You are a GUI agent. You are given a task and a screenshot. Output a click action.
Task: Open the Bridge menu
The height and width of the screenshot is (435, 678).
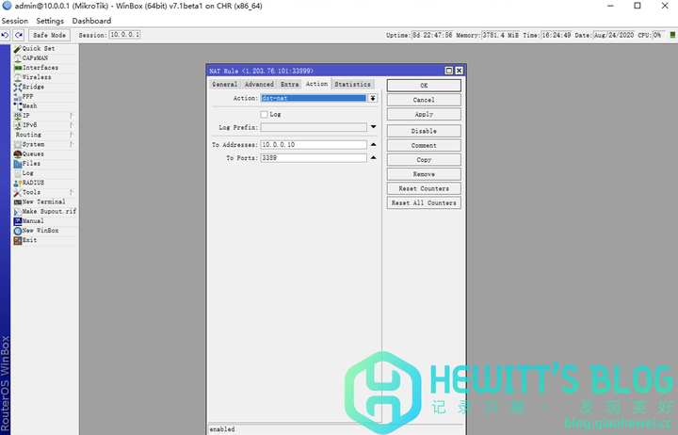(44, 87)
